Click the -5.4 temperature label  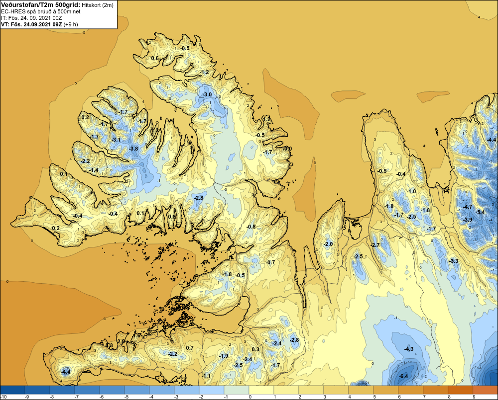click(480, 212)
